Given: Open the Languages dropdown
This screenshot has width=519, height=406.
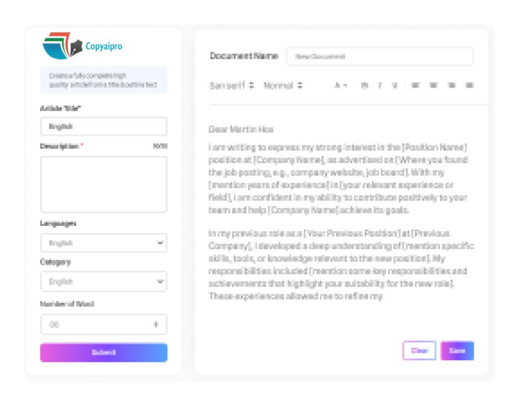Looking at the screenshot, I should 104,243.
